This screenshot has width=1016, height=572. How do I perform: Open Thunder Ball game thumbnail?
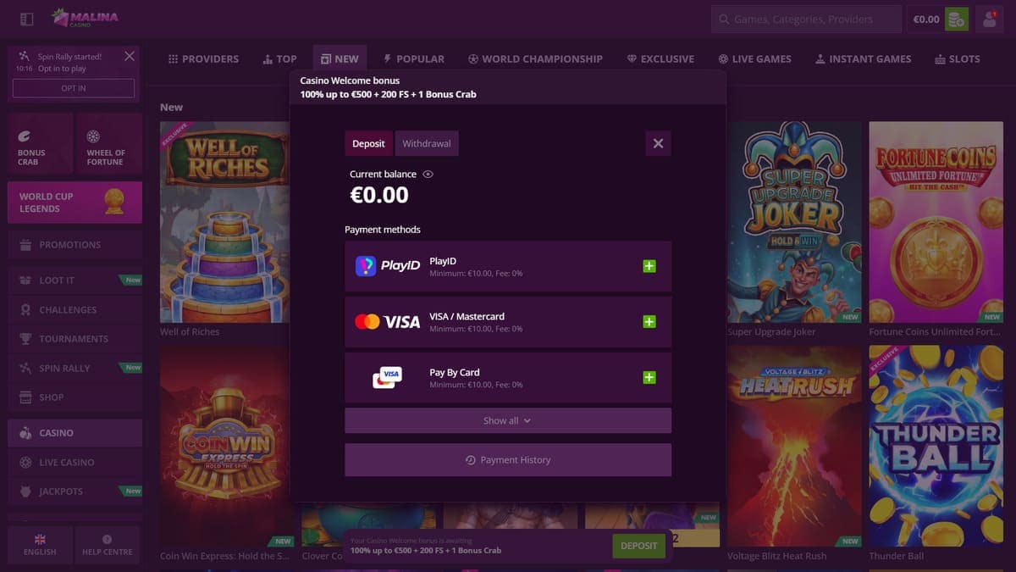936,447
